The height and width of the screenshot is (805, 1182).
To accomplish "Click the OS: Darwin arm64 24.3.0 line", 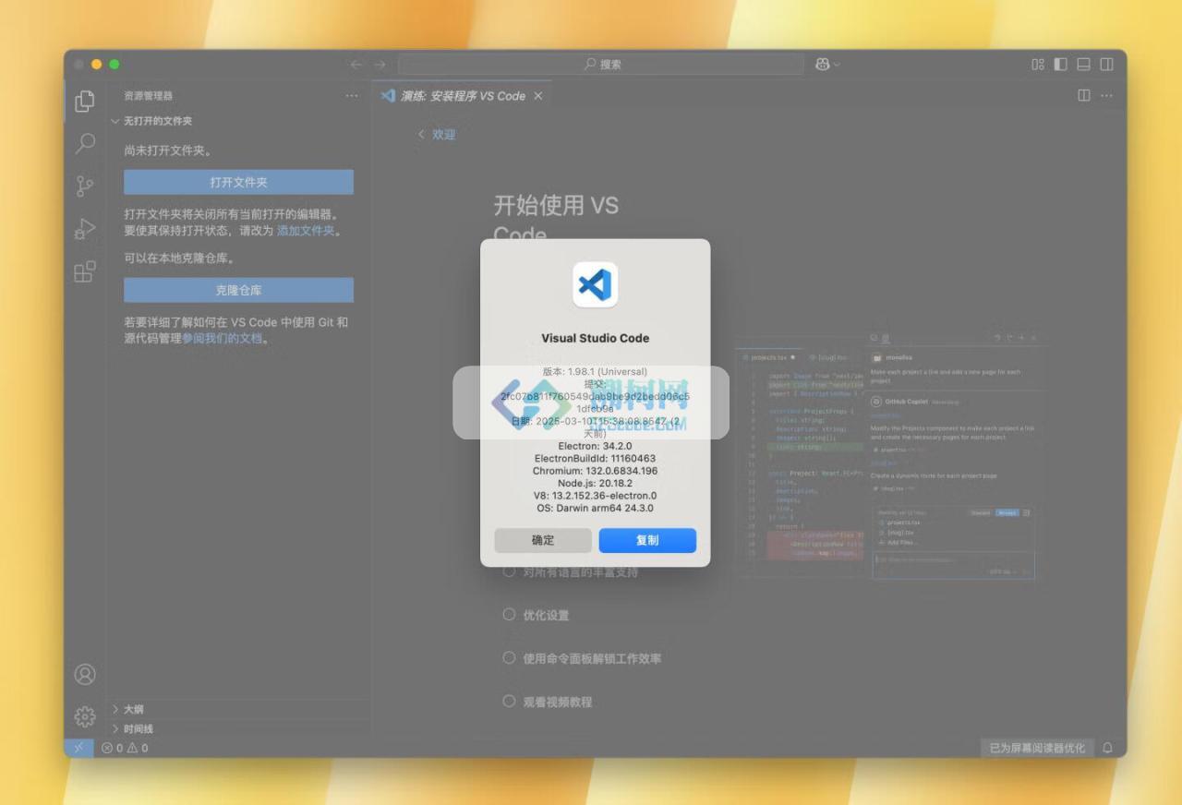I will (x=596, y=508).
